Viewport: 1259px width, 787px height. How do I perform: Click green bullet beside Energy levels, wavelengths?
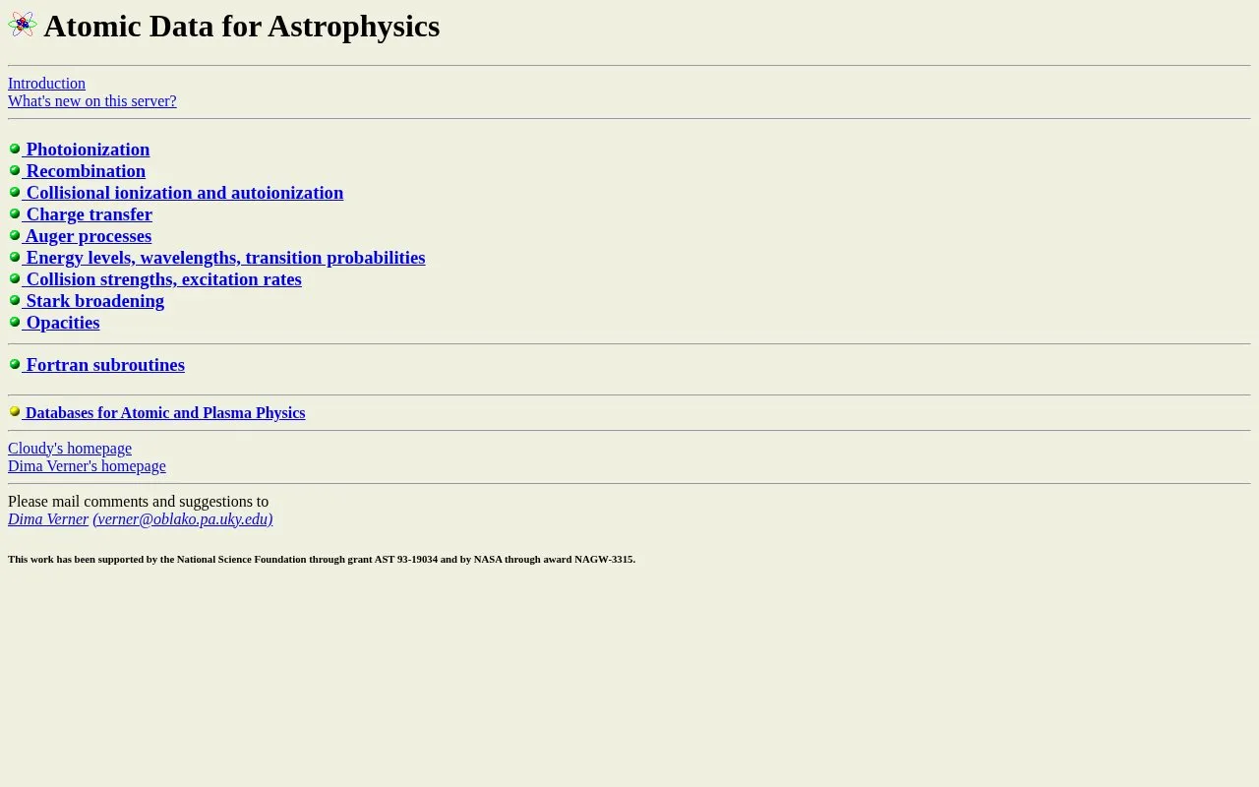15,257
